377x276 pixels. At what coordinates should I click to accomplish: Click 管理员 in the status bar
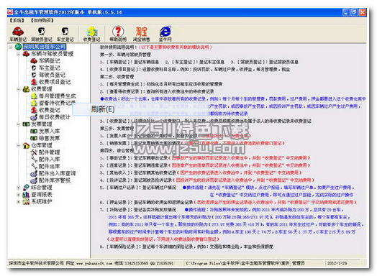coord(299,263)
